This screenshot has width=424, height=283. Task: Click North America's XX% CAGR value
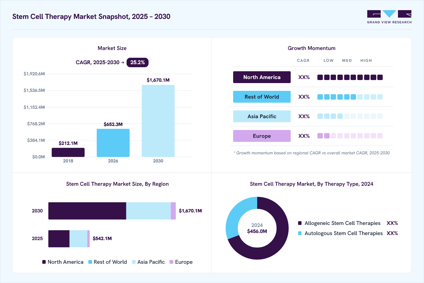(x=304, y=77)
